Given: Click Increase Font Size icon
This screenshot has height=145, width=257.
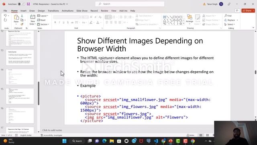Looking at the screenshot, I should (91, 17).
